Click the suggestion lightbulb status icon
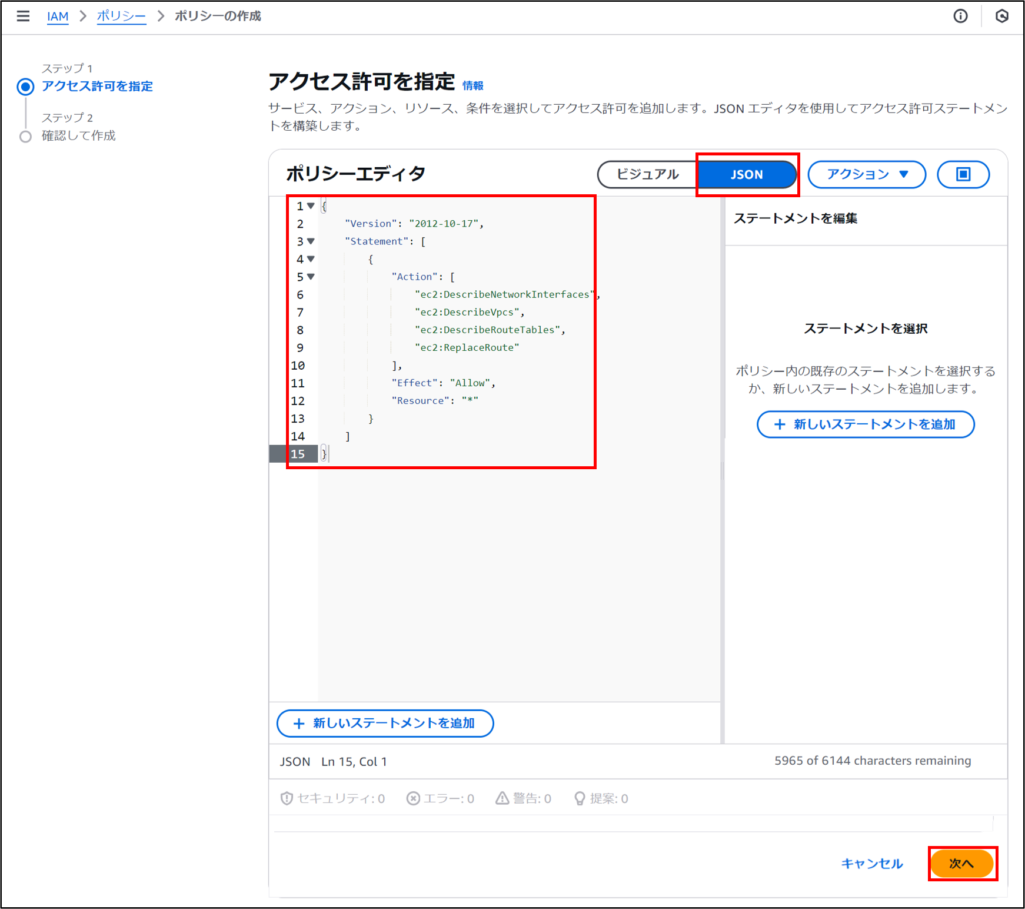Image resolution: width=1025 pixels, height=909 pixels. point(580,798)
